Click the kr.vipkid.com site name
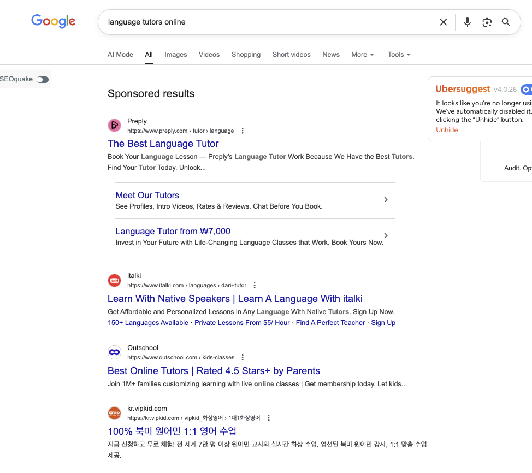 point(147,409)
